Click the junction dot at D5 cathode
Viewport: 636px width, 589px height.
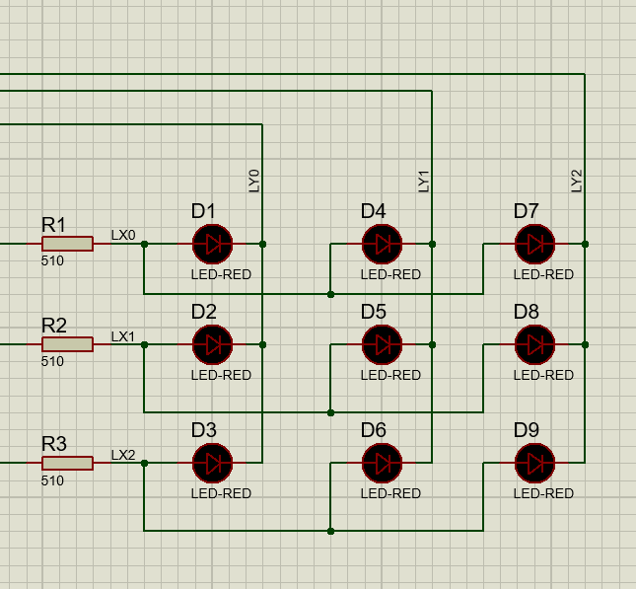(x=432, y=344)
